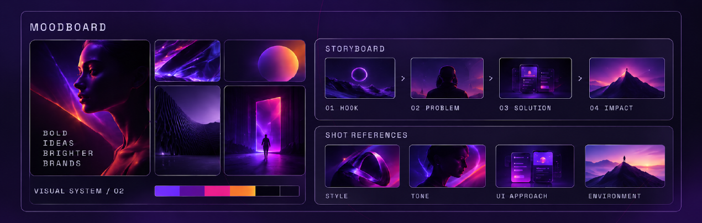This screenshot has height=223, width=702.
Task: Click the STYLE caption
Action: (x=337, y=196)
